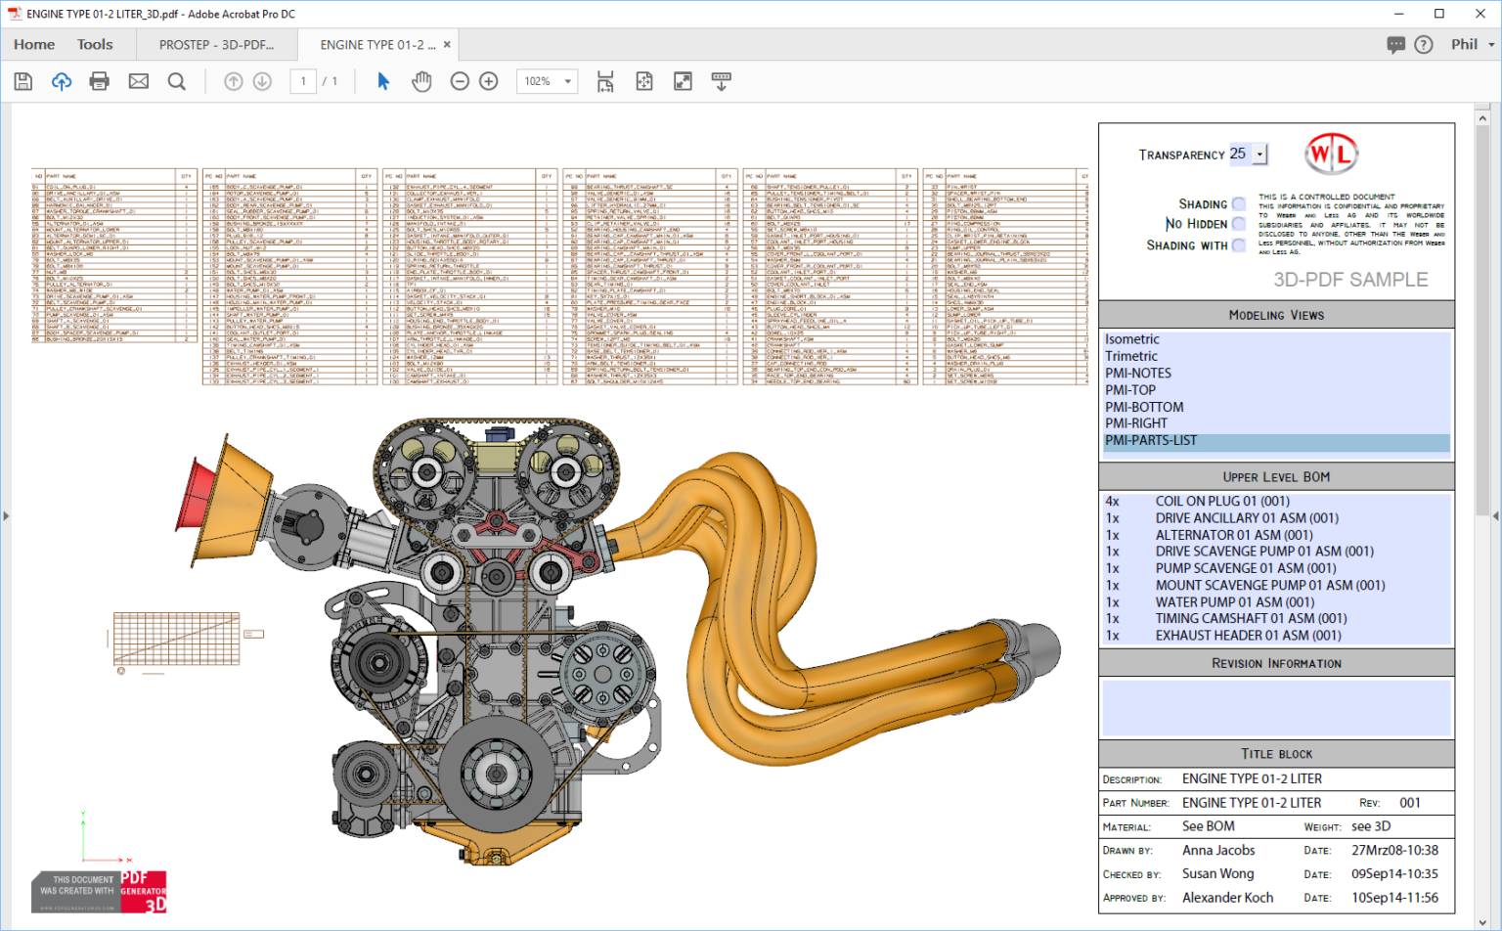
Task: Print the current document
Action: point(99,81)
